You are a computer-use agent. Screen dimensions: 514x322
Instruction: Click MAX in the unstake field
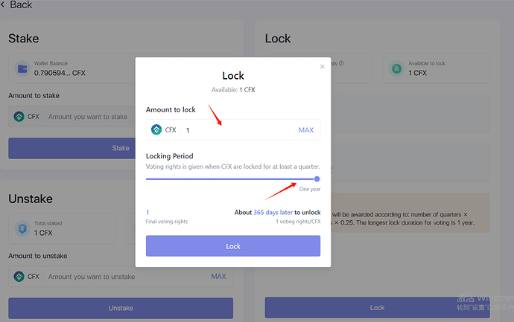point(218,277)
